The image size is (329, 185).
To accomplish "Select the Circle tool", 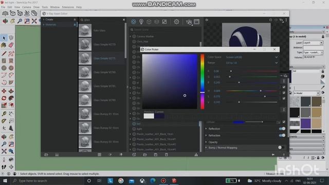I will pyautogui.click(x=4, y=68).
